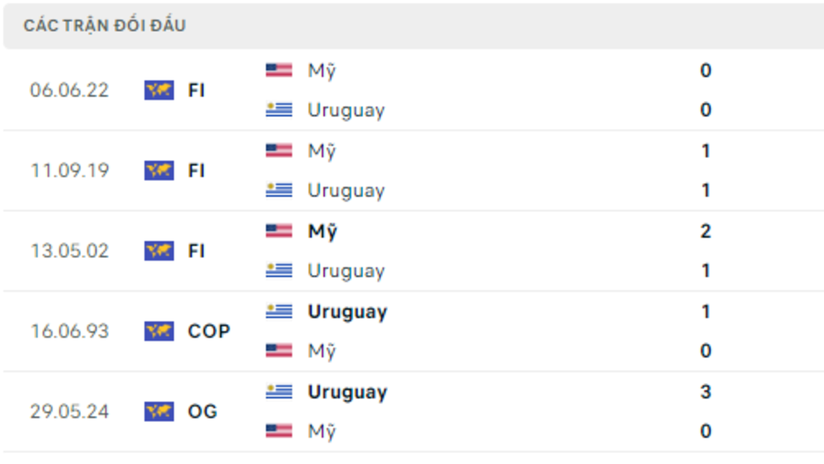
Task: Open the match dated 11.09.19
Action: 69,170
